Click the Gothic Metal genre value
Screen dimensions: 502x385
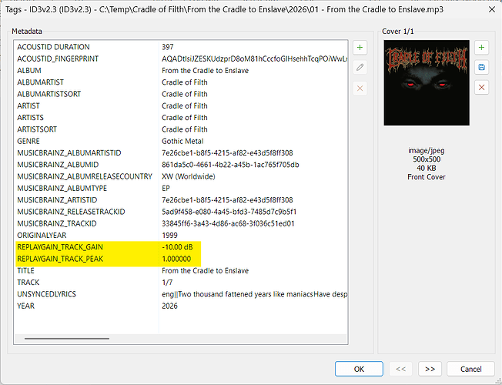tap(182, 141)
